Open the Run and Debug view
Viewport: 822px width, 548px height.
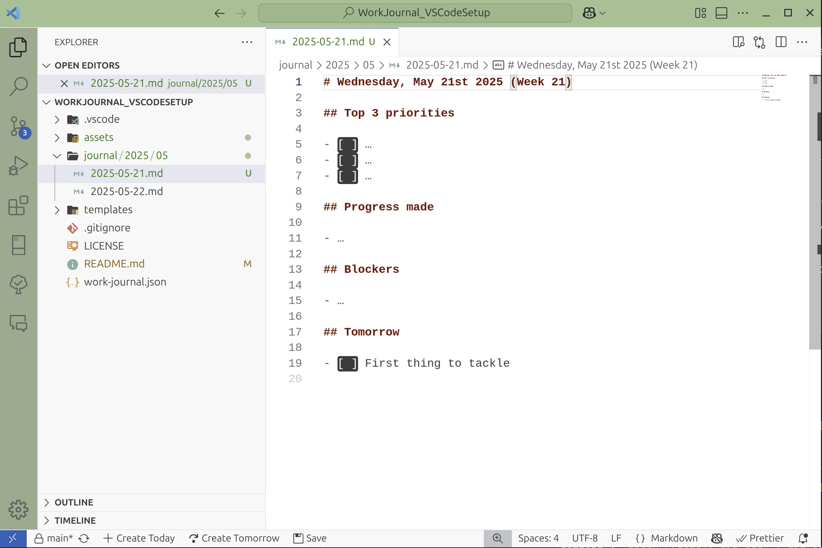click(x=18, y=166)
